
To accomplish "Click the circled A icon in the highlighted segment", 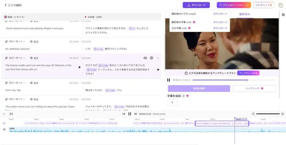I will pos(152,58).
